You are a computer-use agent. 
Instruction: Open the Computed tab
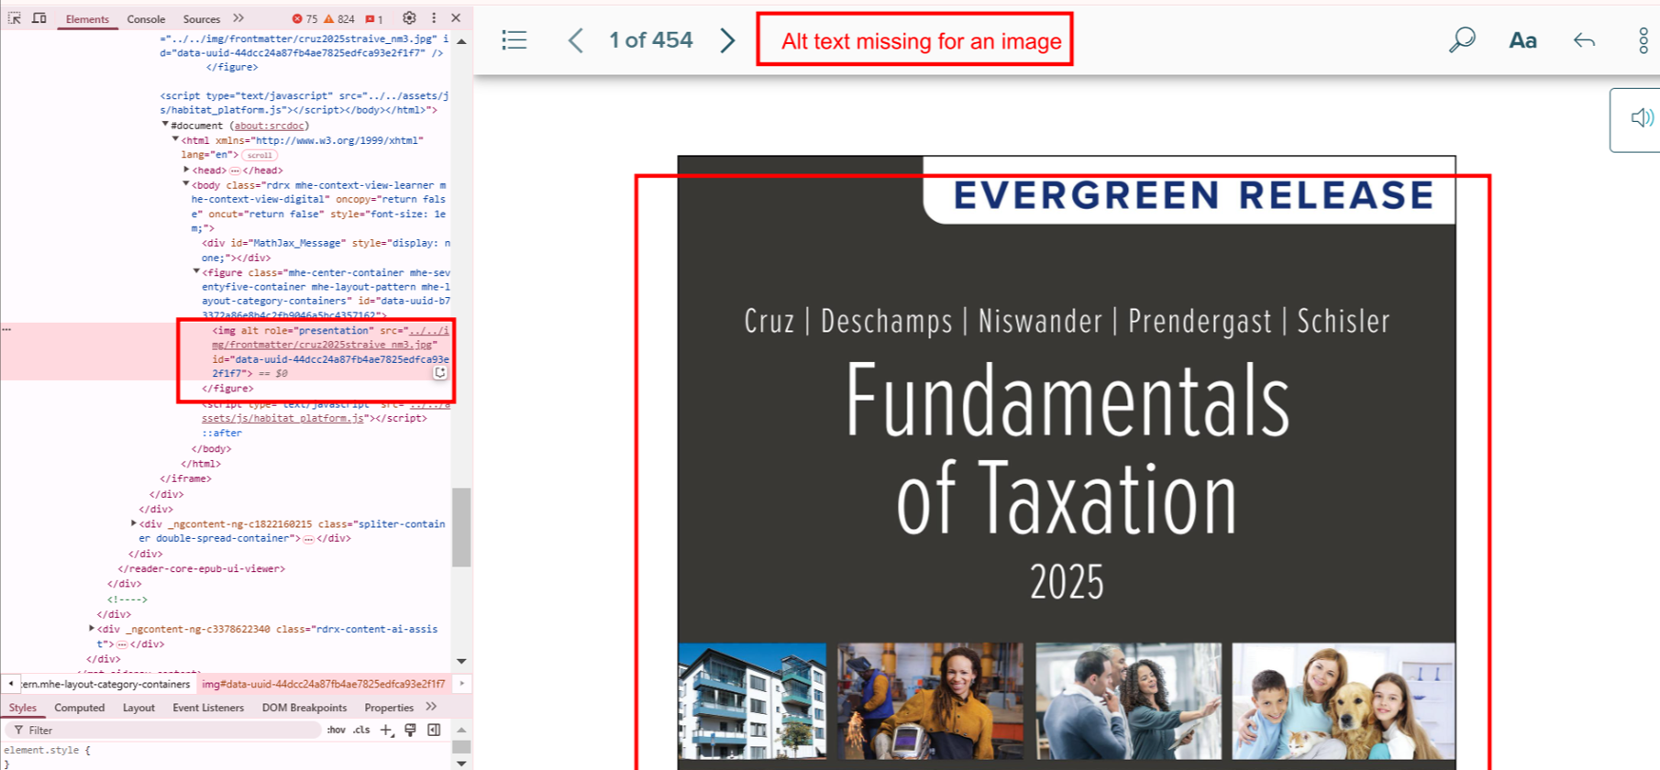tap(79, 708)
